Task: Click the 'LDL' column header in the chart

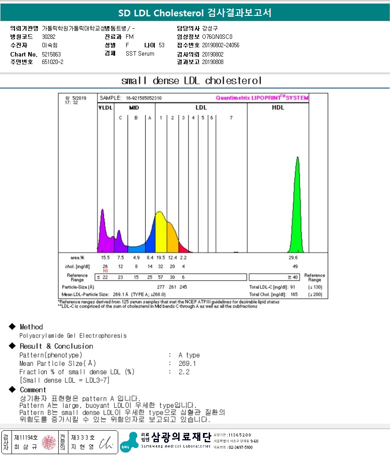Action: (x=201, y=107)
